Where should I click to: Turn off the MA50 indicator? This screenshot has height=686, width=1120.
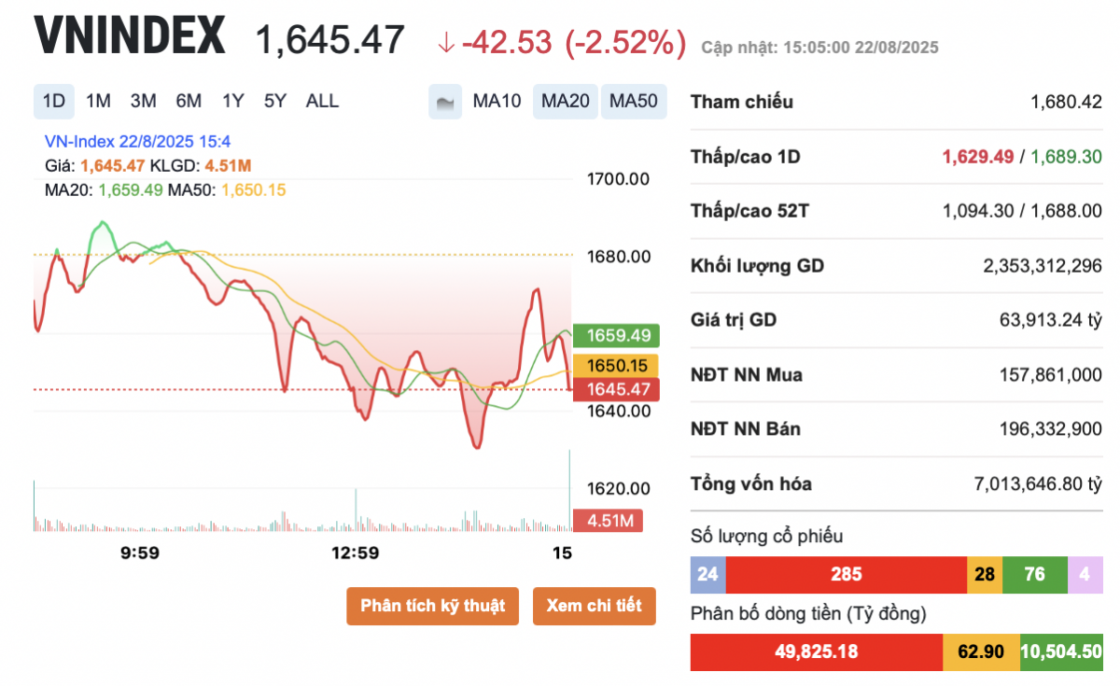pos(634,102)
